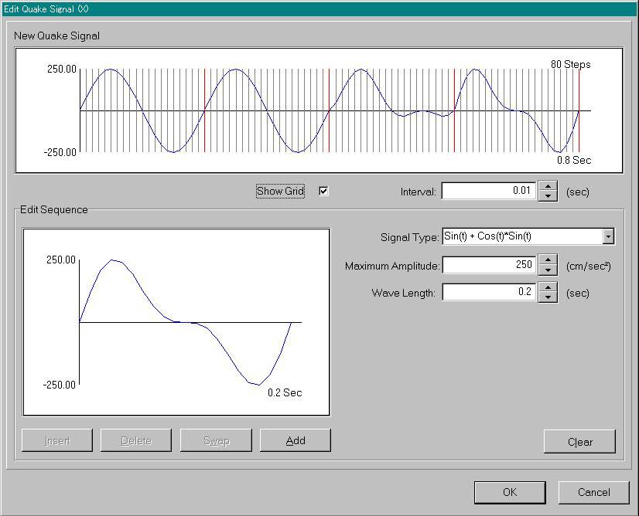Viewport: 639px width, 516px height.
Task: Increase Wave Length with up arrow
Action: pyautogui.click(x=548, y=288)
